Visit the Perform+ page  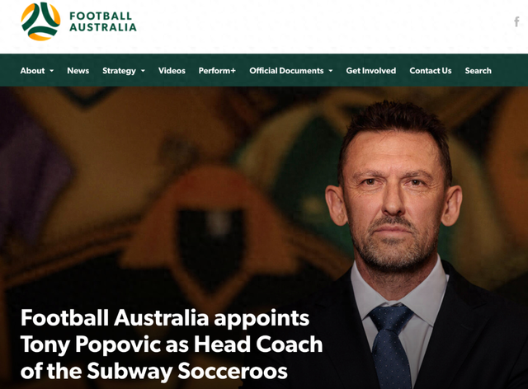(x=217, y=71)
